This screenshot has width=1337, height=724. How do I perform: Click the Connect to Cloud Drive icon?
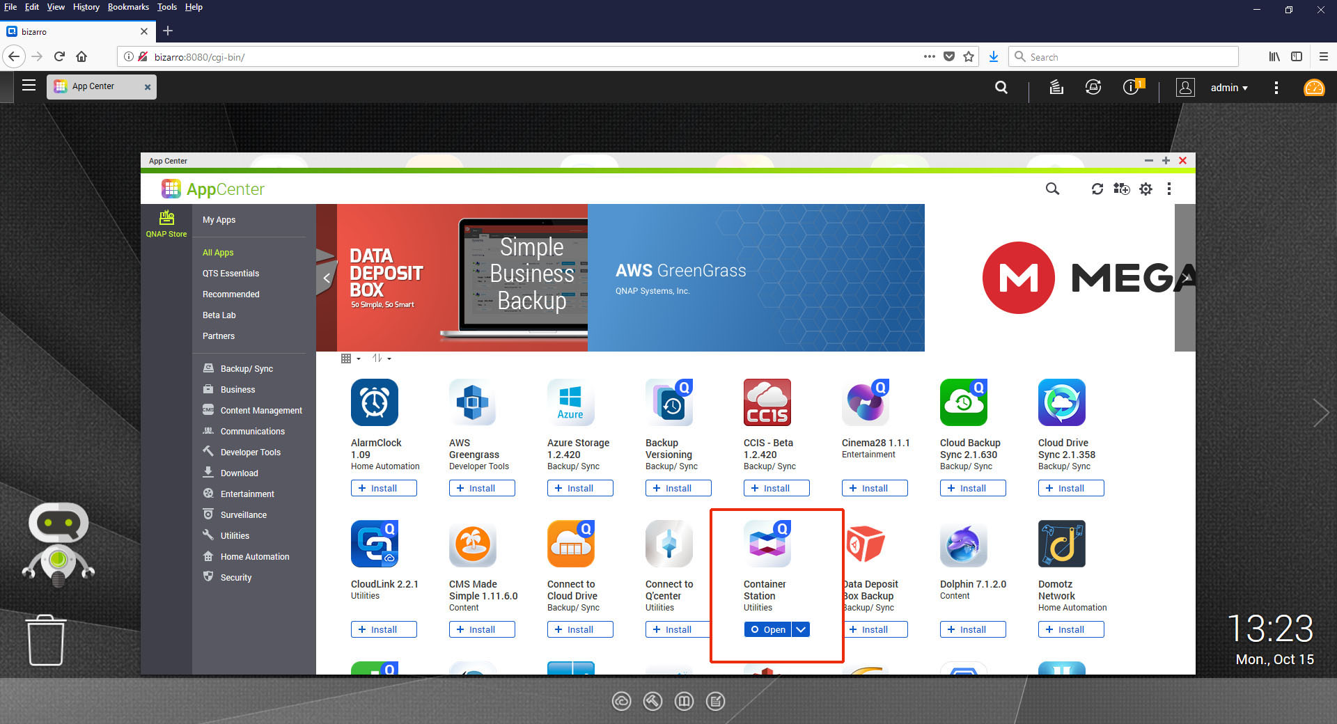tap(571, 544)
